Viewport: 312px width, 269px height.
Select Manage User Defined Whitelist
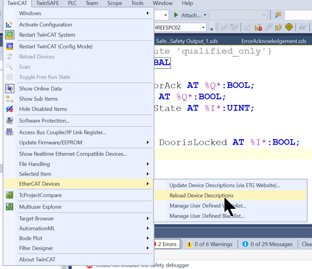230,206
